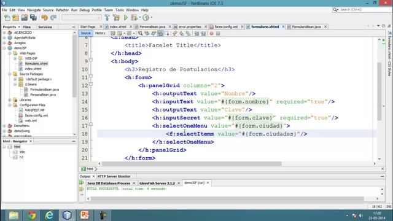Re-run using green arrows in Output panel
Screen dimensions: 393x221
(82, 183)
